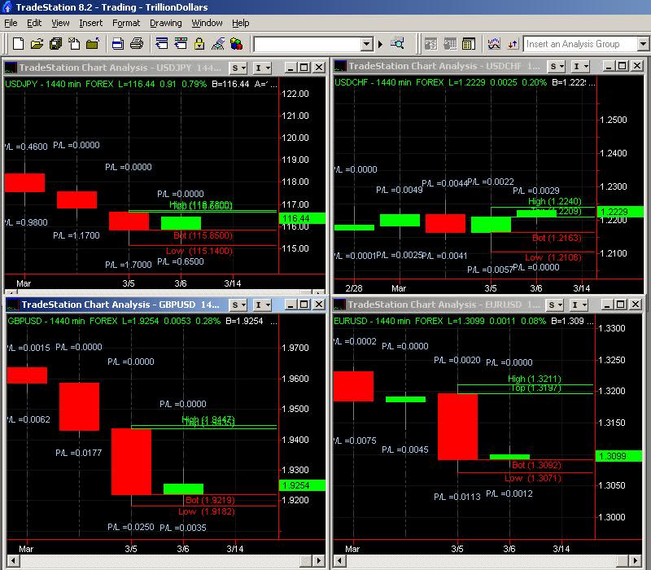This screenshot has width=651, height=570.
Task: Click the greyed grid window toolbar icon
Action: coord(450,44)
